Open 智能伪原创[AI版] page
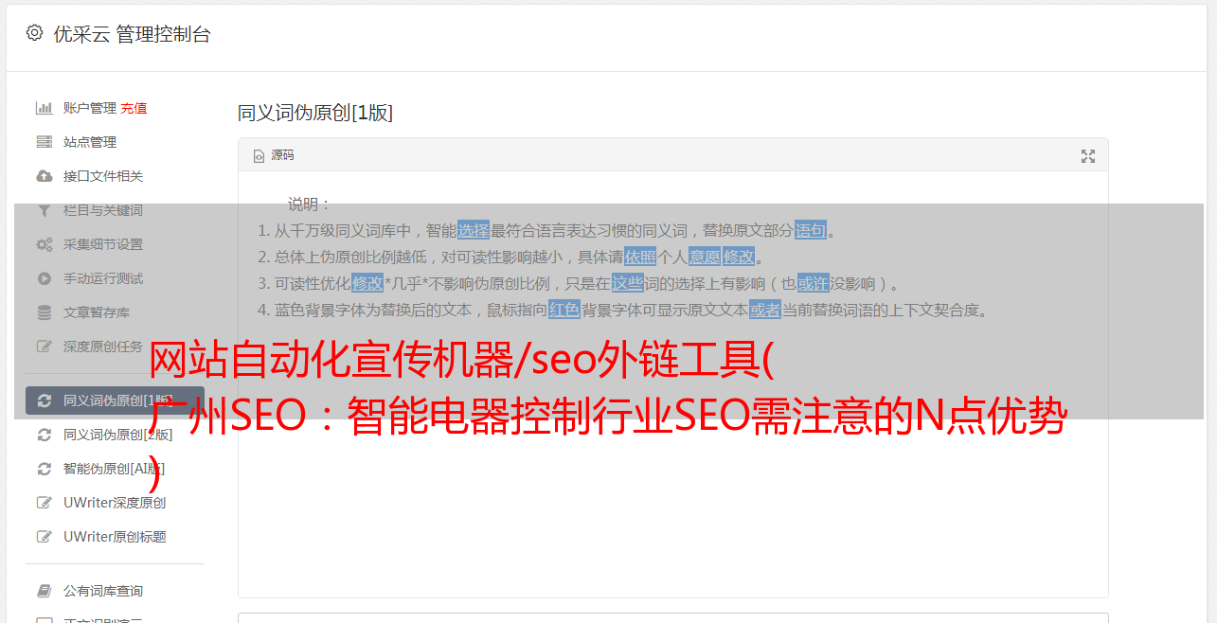Viewport: 1217px width, 623px height. pos(115,469)
